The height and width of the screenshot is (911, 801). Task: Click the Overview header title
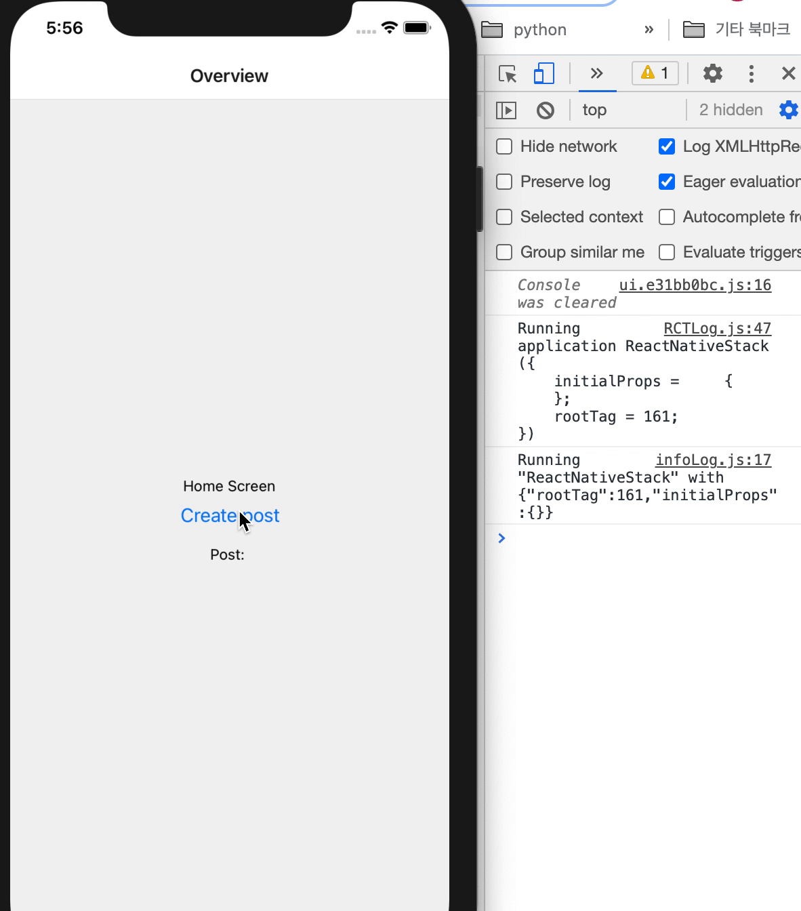click(x=229, y=76)
